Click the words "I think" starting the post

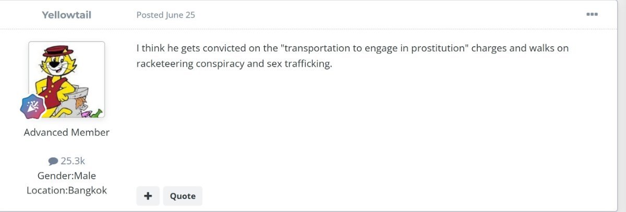(x=149, y=48)
